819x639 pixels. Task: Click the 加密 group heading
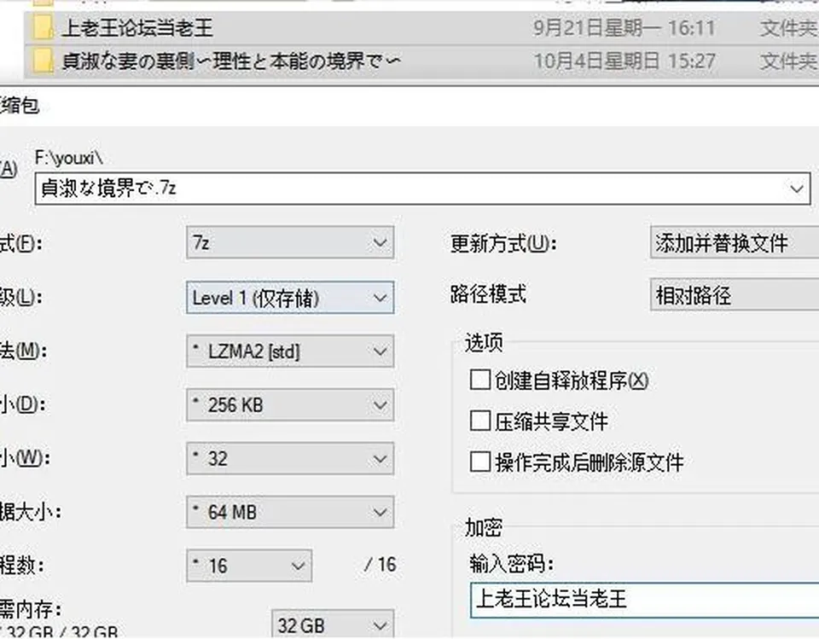[x=484, y=528]
